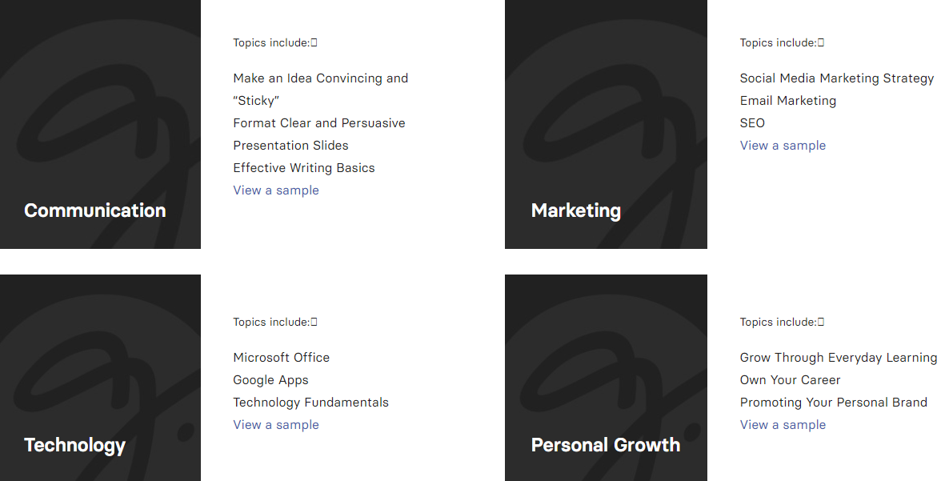The height and width of the screenshot is (481, 949).
Task: Open the Technology category tile
Action: (100, 378)
